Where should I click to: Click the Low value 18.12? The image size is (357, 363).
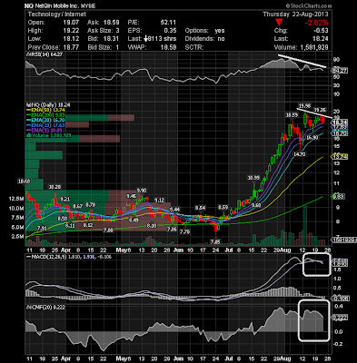71,39
